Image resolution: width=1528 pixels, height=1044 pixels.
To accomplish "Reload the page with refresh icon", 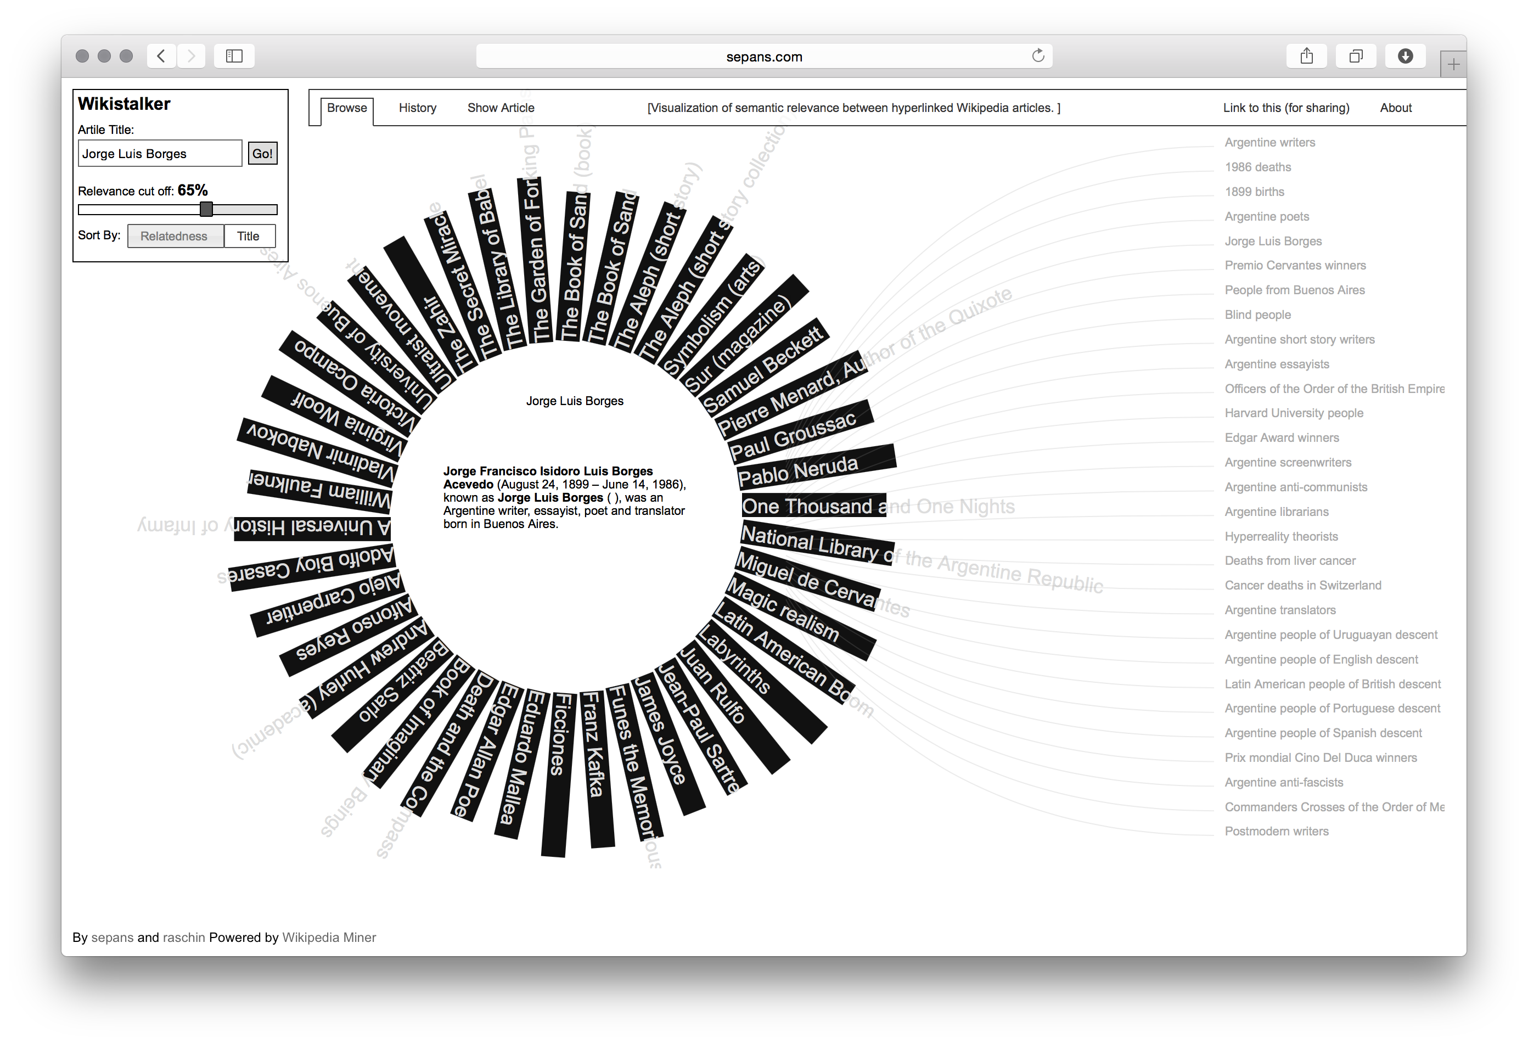I will (1037, 56).
